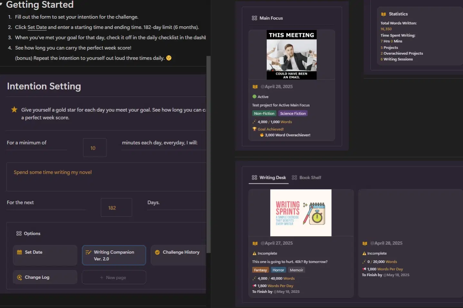Image resolution: width=463 pixels, height=308 pixels.
Task: Collapse the Getting Started toggle heading
Action: [1, 5]
